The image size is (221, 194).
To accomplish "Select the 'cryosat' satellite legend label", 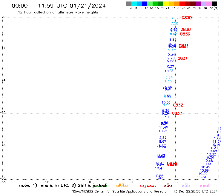I will (148, 186).
